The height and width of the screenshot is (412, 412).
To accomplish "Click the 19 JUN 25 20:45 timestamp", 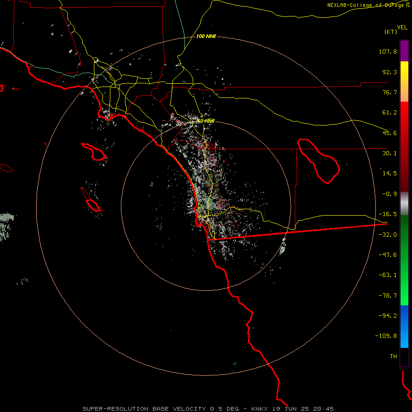I will [x=304, y=409].
